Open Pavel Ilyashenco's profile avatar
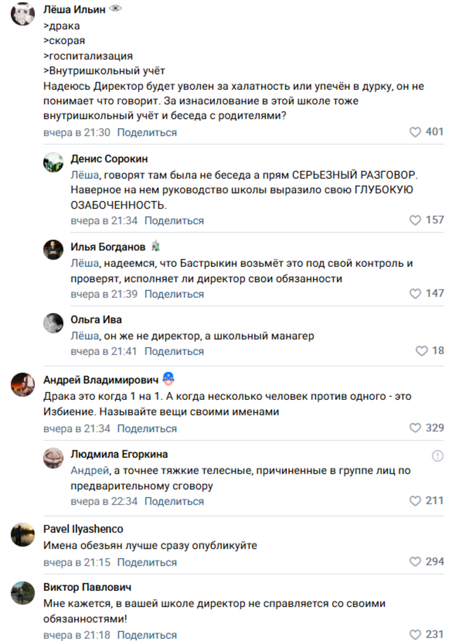The height and width of the screenshot is (641, 459). (x=23, y=534)
